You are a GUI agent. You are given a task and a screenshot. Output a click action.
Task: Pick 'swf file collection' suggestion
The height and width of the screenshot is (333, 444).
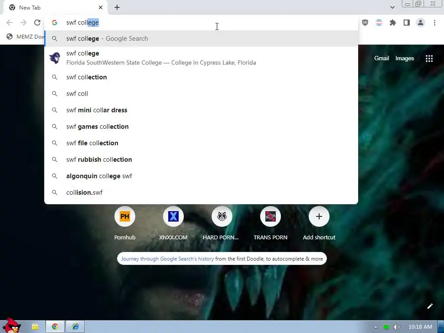(x=201, y=143)
